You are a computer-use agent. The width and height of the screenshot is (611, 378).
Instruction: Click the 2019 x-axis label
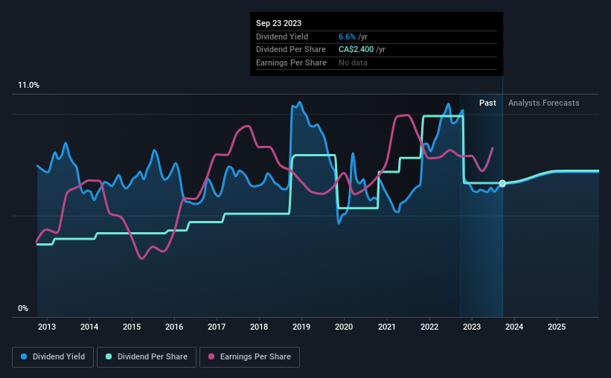point(301,327)
